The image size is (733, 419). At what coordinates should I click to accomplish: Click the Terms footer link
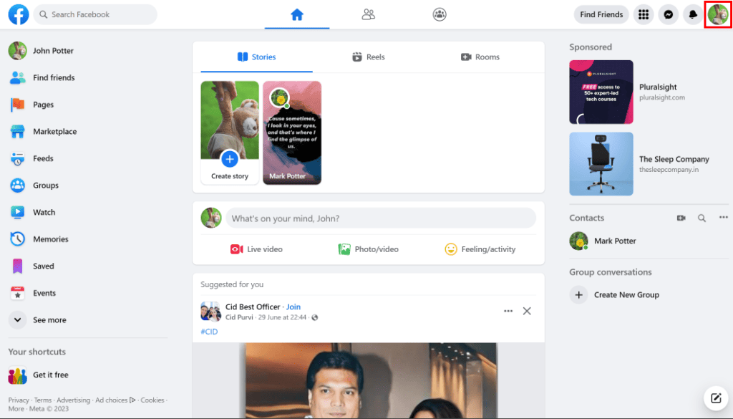point(42,400)
